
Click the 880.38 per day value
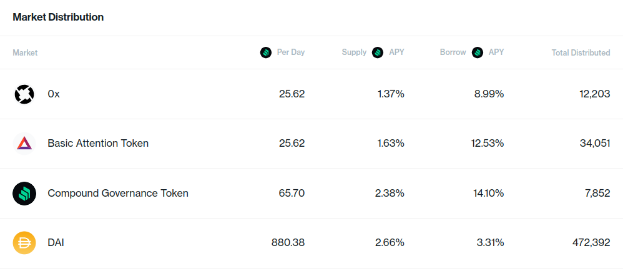click(x=288, y=243)
